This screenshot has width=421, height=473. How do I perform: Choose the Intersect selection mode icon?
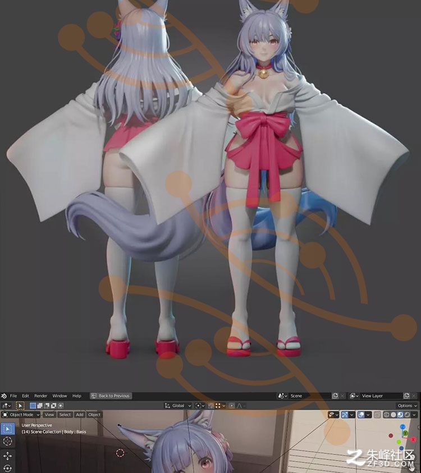pos(61,406)
